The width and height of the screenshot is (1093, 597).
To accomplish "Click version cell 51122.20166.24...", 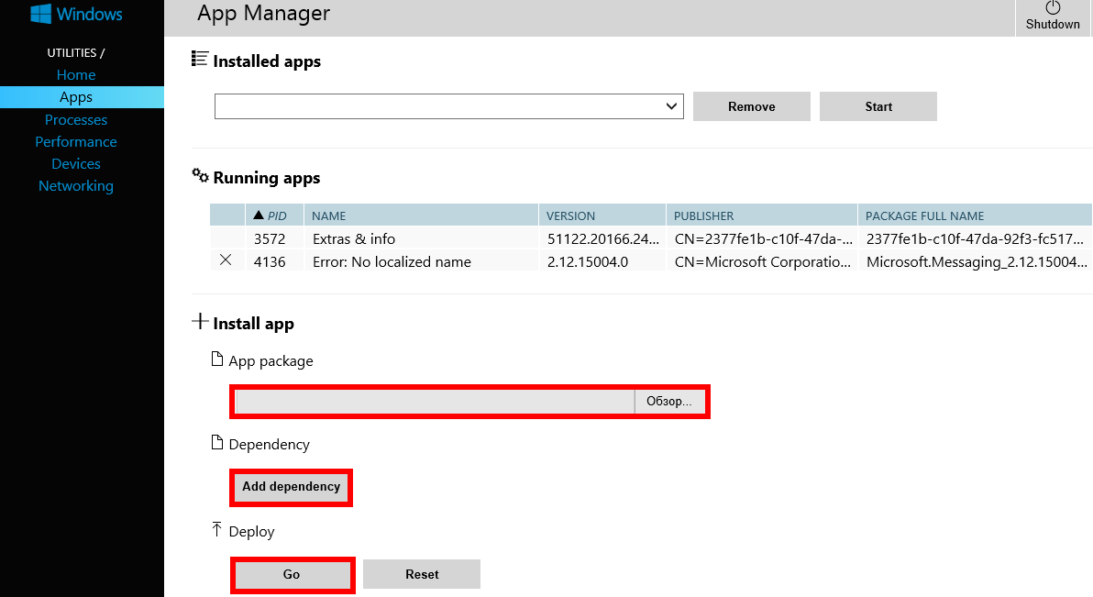I will pyautogui.click(x=603, y=239).
